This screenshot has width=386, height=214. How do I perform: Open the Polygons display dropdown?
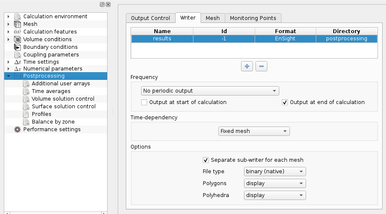click(x=275, y=183)
